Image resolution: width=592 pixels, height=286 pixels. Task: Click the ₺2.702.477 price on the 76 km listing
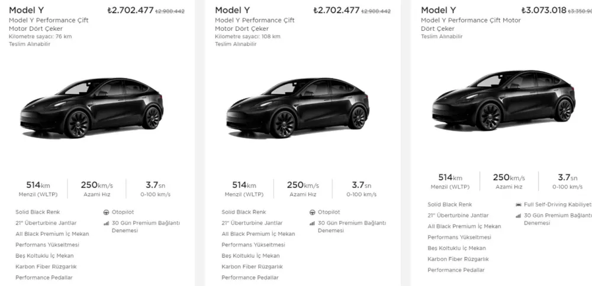click(130, 11)
